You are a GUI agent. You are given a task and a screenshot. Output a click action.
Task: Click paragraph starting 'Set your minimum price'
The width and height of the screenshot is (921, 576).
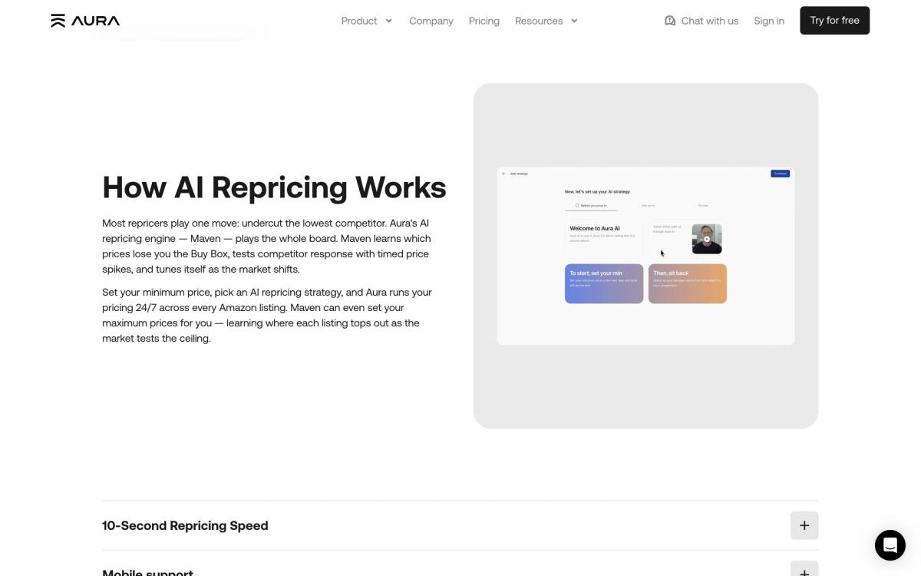[x=267, y=315]
